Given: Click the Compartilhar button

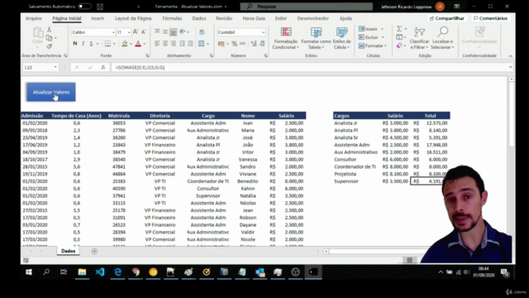Looking at the screenshot, I should [446, 18].
